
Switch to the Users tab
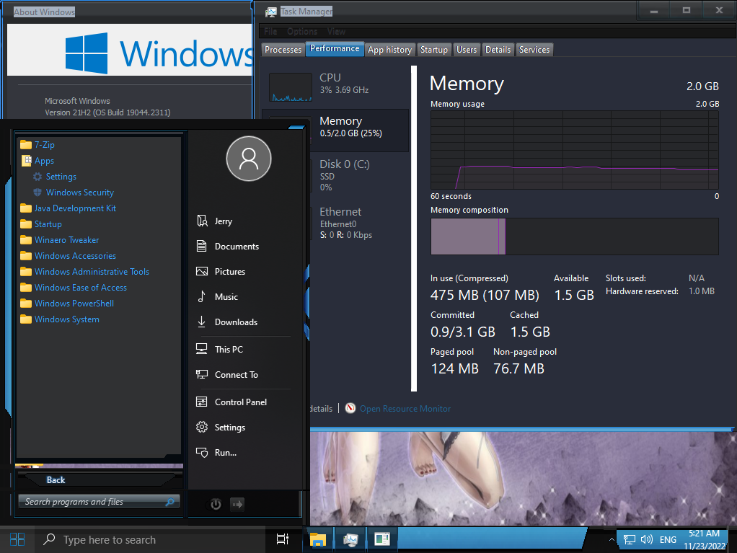(467, 50)
